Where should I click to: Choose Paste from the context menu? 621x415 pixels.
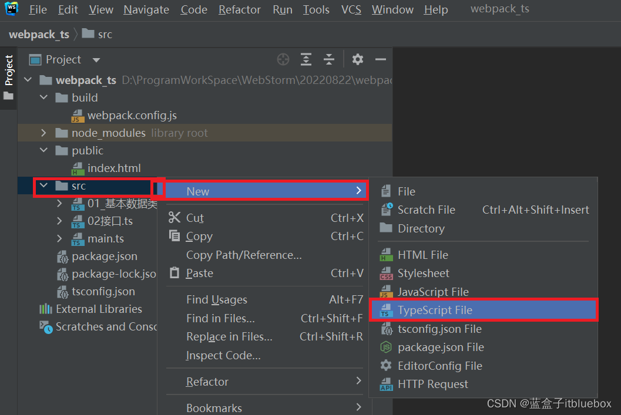[265, 274]
